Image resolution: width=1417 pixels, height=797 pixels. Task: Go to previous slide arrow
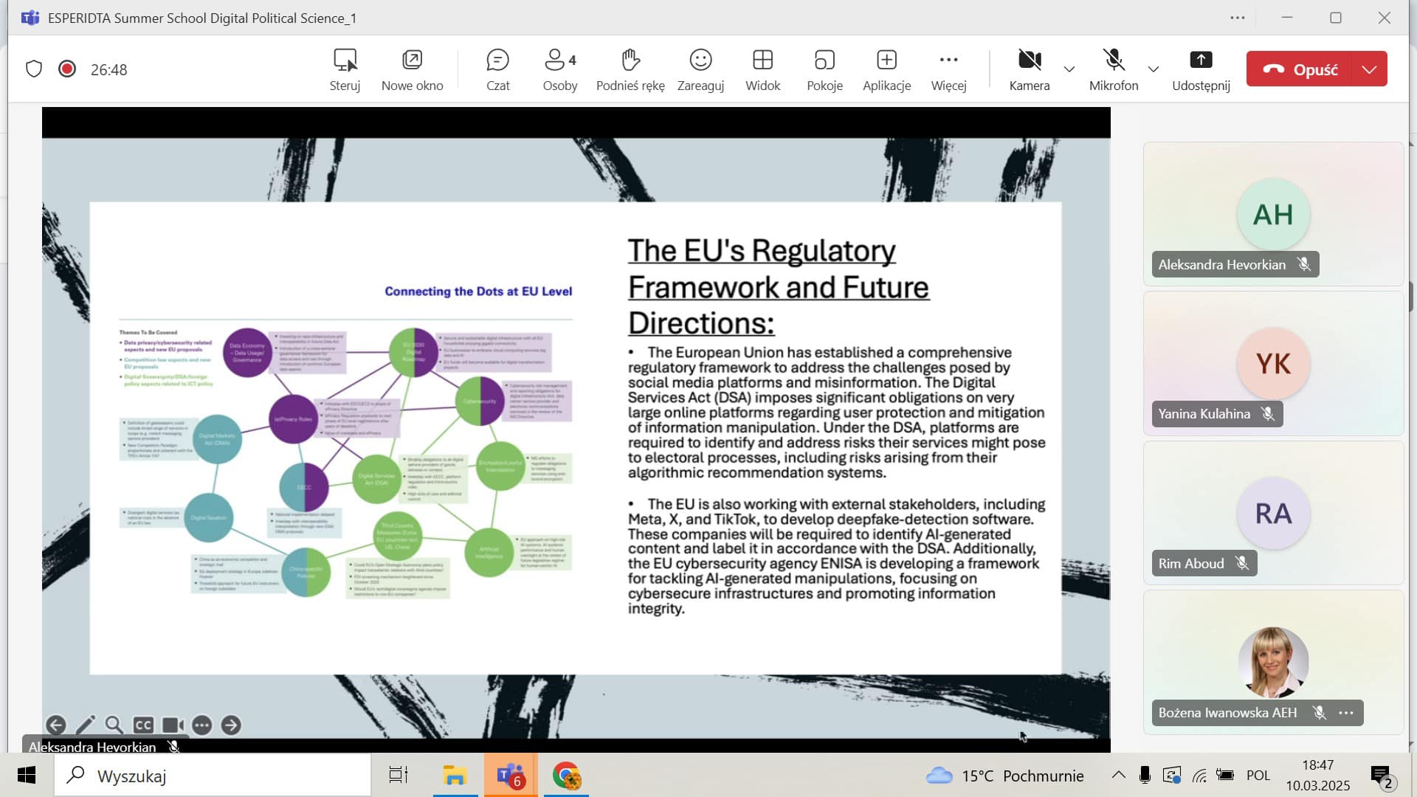coord(55,725)
